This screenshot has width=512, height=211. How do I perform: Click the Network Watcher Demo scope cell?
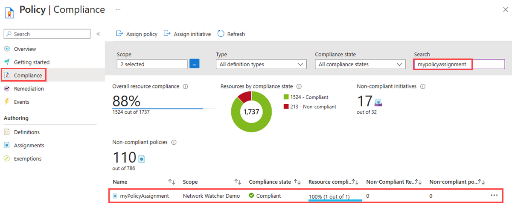[211, 196]
